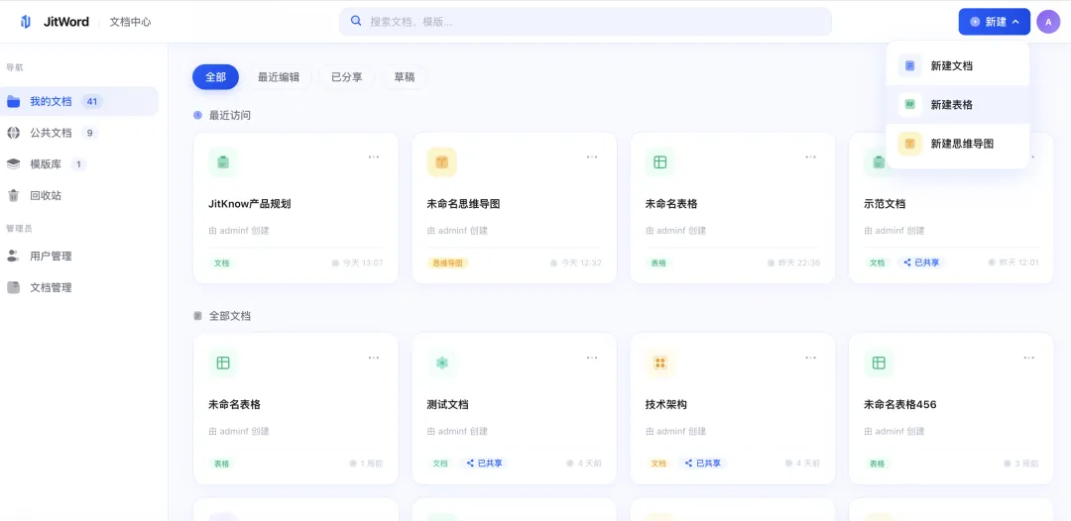Click the share icon on 示范文档
1071x521 pixels.
[907, 262]
